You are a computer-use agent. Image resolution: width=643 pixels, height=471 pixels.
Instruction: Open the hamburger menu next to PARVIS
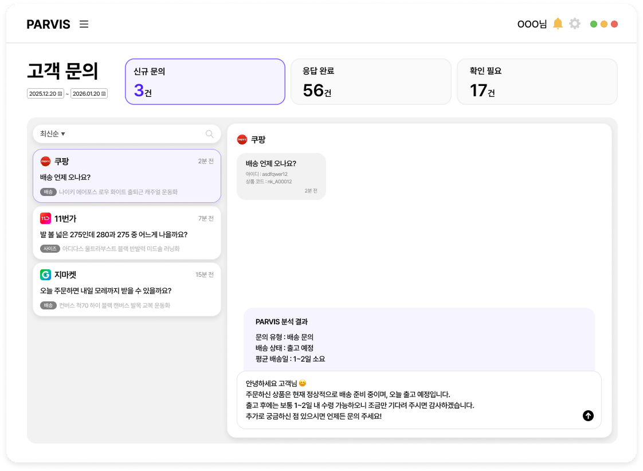point(84,24)
